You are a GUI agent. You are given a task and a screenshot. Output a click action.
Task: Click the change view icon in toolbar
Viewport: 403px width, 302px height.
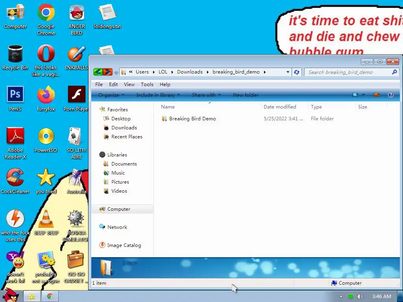tap(355, 95)
